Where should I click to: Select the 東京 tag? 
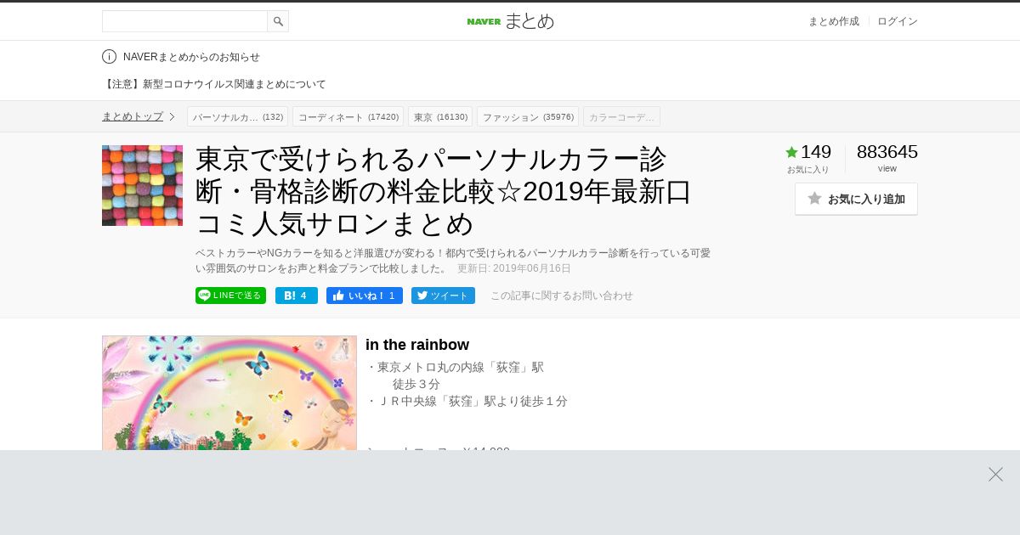440,116
